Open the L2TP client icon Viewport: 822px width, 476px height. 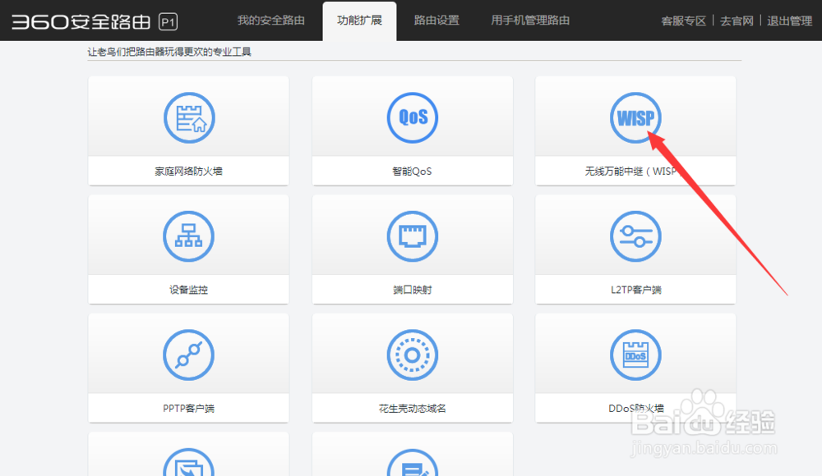click(x=635, y=236)
